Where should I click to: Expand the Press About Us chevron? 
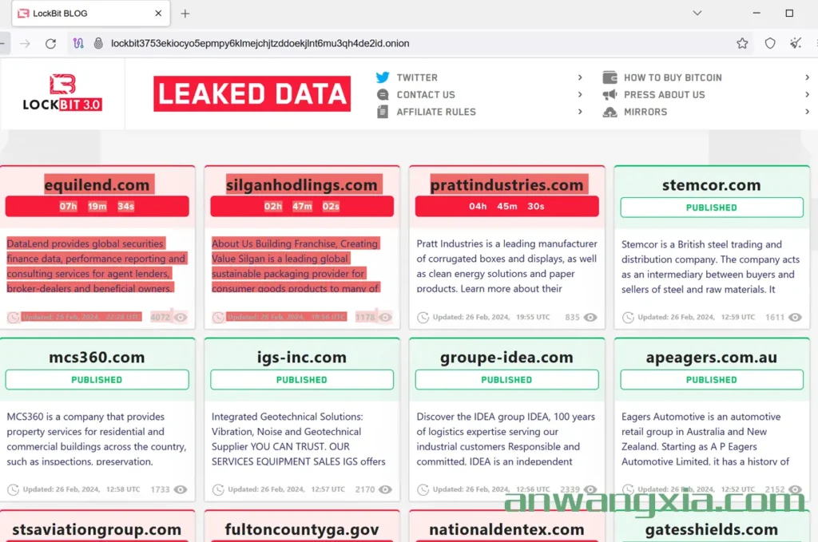[807, 94]
